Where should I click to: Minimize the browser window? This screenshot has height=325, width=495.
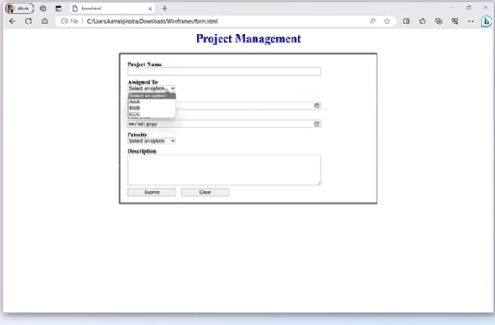(x=452, y=8)
